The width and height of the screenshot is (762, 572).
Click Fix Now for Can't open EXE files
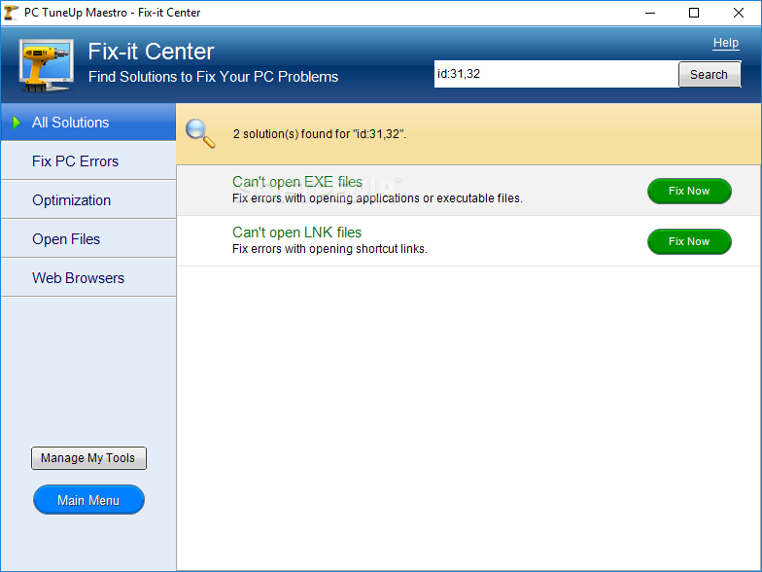tap(689, 191)
